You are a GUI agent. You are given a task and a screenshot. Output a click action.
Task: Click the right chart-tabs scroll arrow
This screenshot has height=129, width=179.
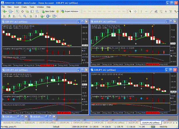pyautogui.click(x=177, y=123)
